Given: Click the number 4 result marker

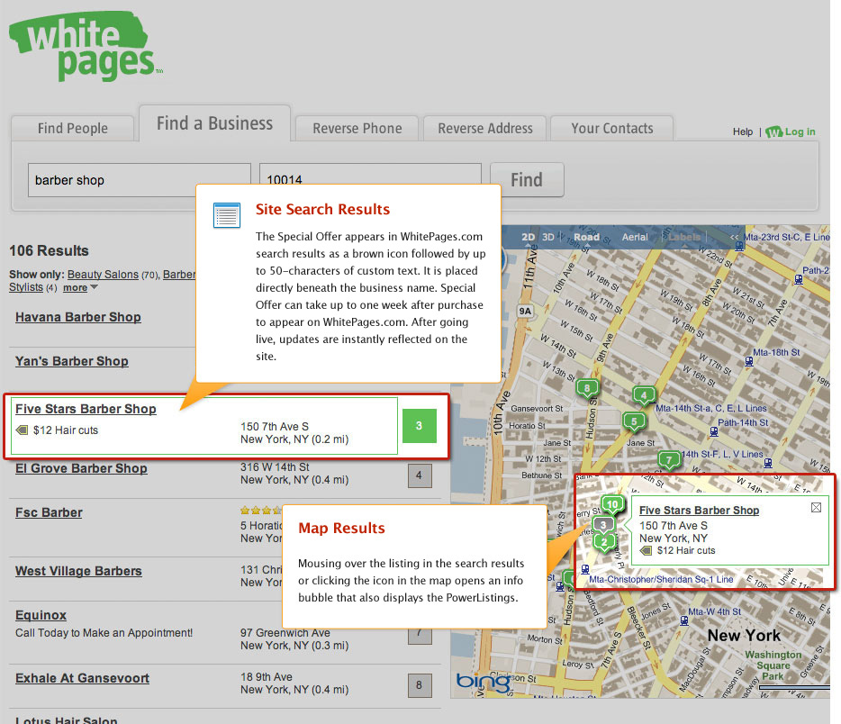Looking at the screenshot, I should [x=420, y=475].
